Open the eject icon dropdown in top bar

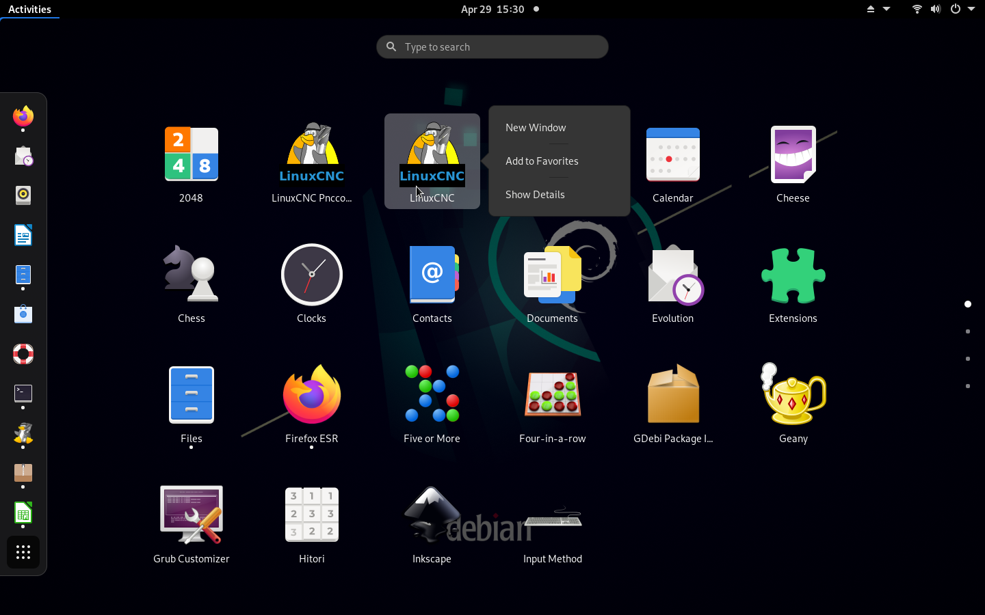tap(878, 9)
